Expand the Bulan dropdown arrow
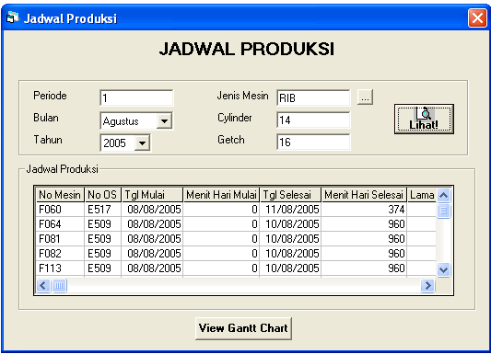The width and height of the screenshot is (491, 354). 164,120
